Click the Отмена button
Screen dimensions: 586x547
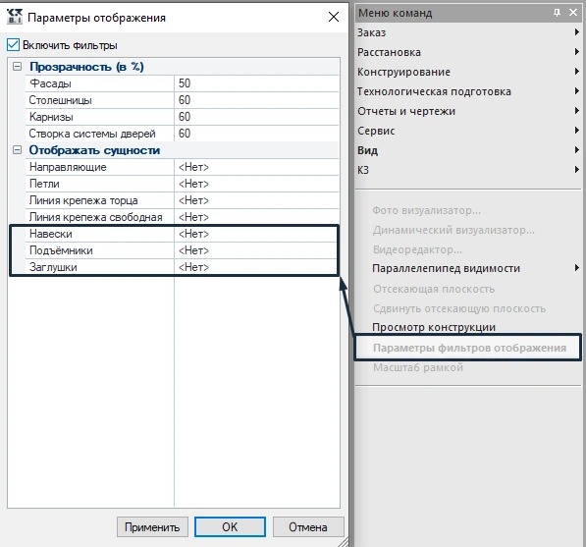coord(308,526)
